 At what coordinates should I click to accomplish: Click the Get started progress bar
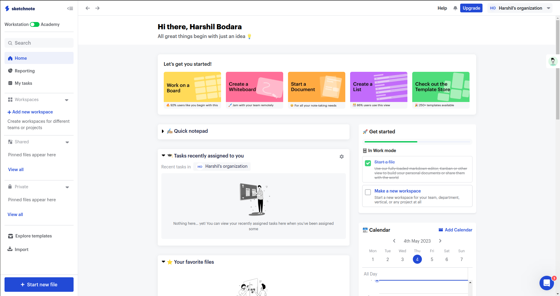[x=417, y=142]
